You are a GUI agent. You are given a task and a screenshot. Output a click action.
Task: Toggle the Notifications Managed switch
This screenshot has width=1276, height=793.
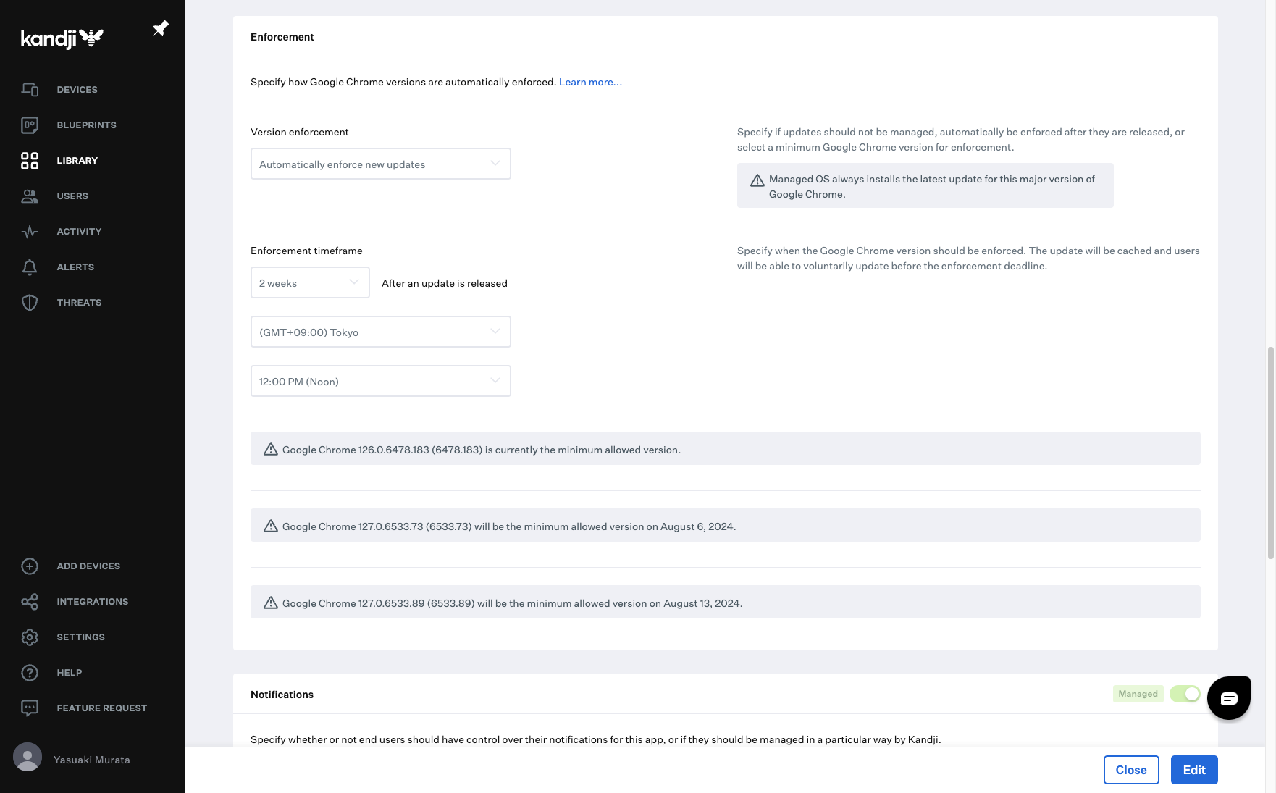[x=1185, y=694]
